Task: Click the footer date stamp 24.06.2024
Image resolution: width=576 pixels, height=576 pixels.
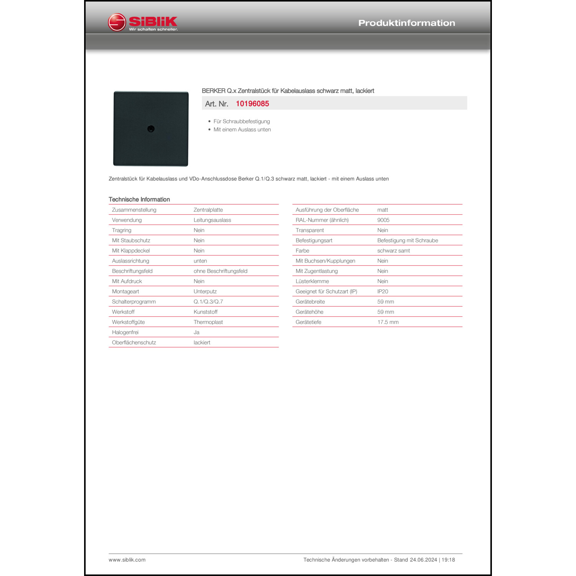Action: coord(423,560)
